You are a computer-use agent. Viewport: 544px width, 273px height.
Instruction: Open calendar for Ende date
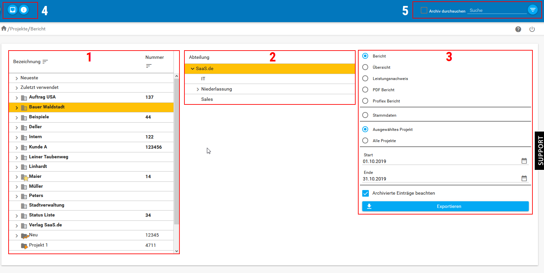(524, 178)
